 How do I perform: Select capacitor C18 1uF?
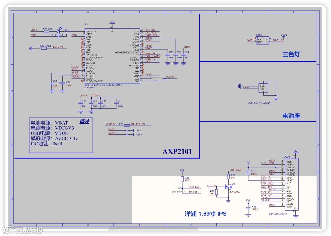[184, 55]
